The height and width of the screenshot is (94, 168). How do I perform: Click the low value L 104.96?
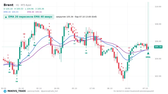tap(29, 9)
